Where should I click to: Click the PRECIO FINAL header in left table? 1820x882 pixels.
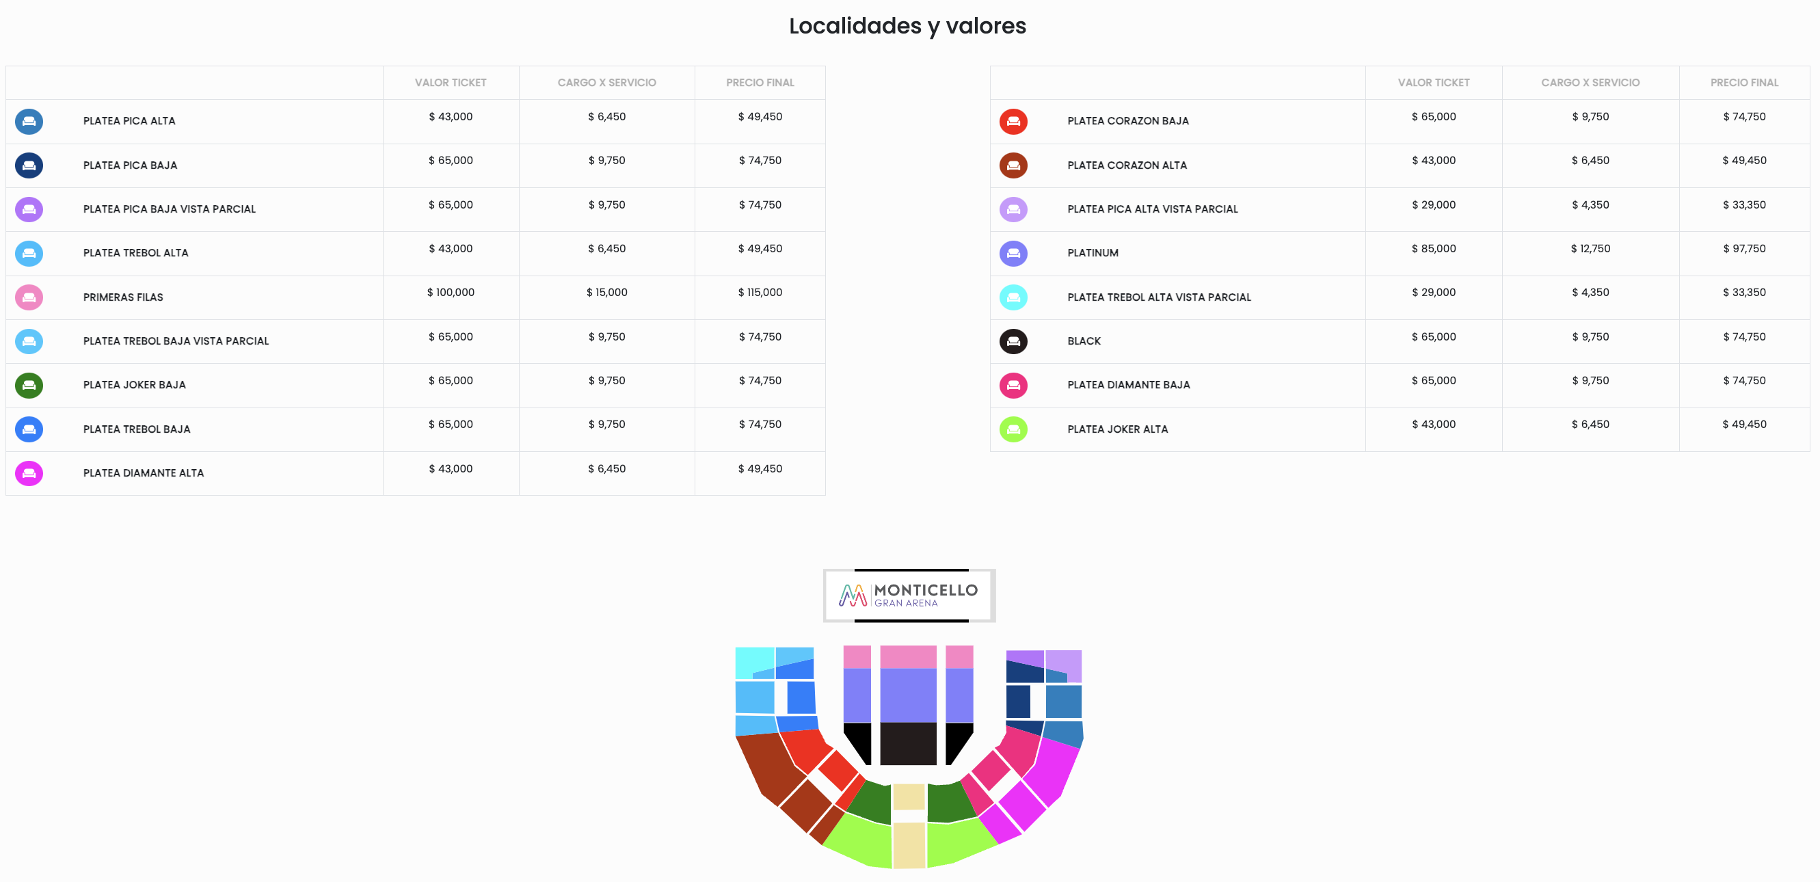(x=760, y=83)
